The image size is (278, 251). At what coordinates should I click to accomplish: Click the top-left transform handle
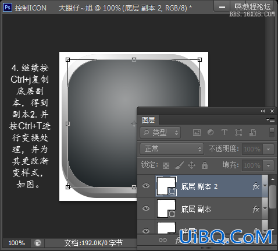(x=67, y=59)
